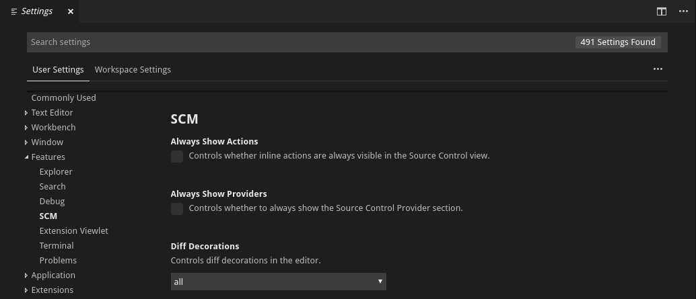Switch to Workspace Settings tab
The width and height of the screenshot is (696, 299).
tap(133, 70)
